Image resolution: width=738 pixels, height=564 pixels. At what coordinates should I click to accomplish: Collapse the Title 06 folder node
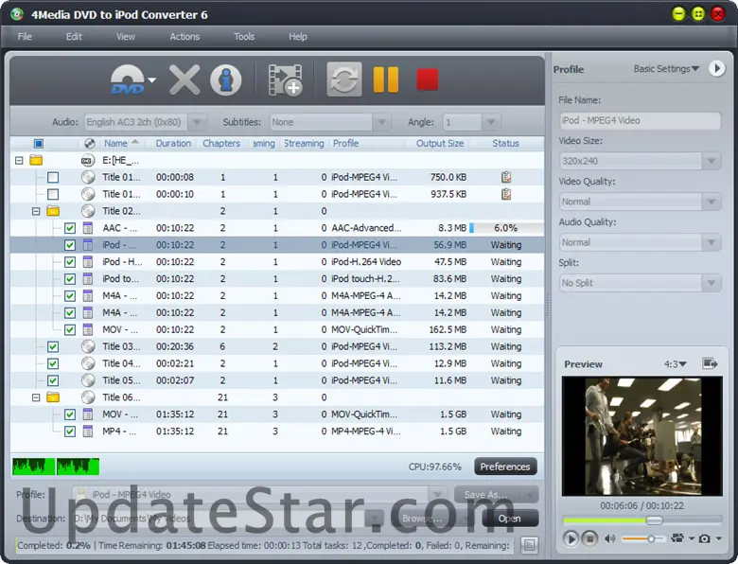[36, 397]
